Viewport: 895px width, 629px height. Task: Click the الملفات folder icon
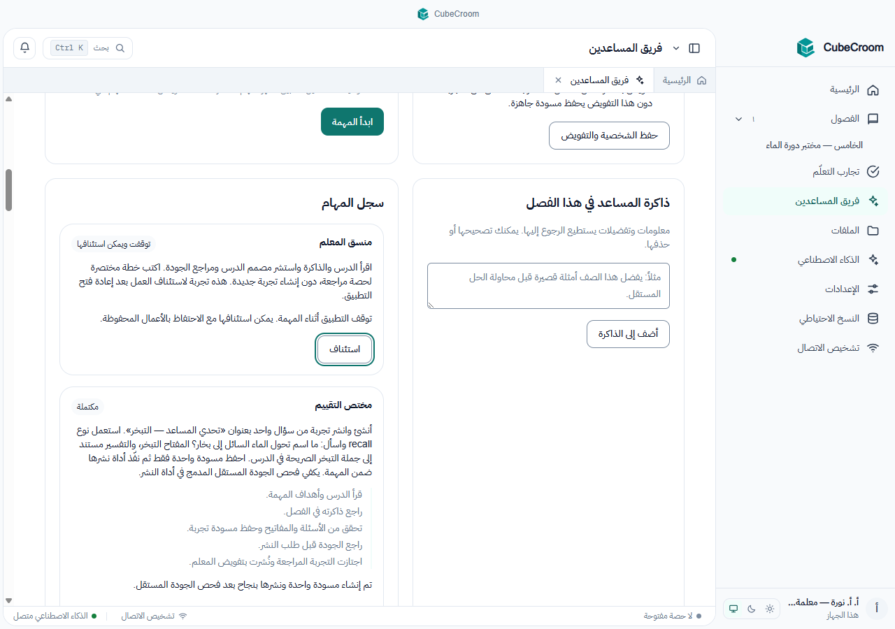pyautogui.click(x=873, y=231)
